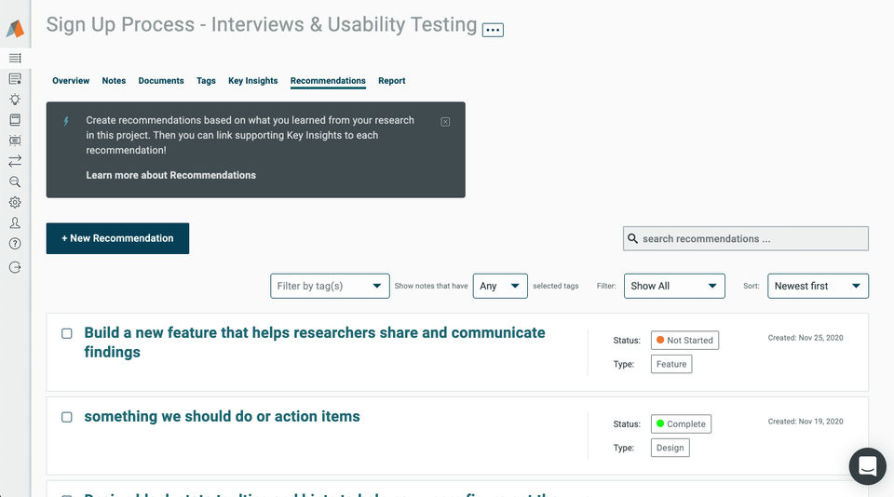
Task: Tick the 'something we should do' checkbox
Action: [x=67, y=417]
